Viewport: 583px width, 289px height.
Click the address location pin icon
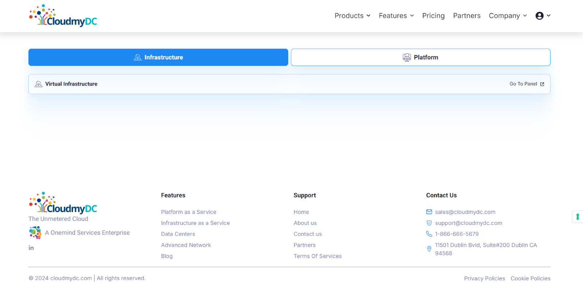pyautogui.click(x=429, y=249)
